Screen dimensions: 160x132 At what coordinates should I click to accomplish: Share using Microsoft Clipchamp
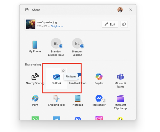click(x=120, y=102)
